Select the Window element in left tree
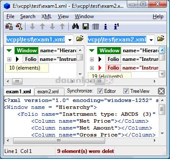Screen dimensions: 170x159 pyautogui.click(x=26, y=51)
